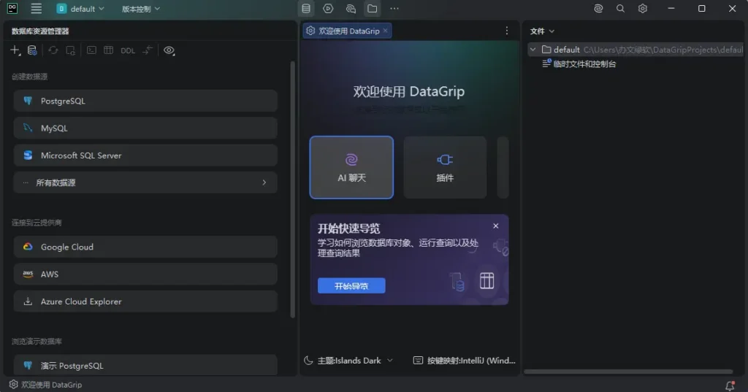Screen dimensions: 748x392
Task: Open the Services run icon
Action: click(x=328, y=9)
